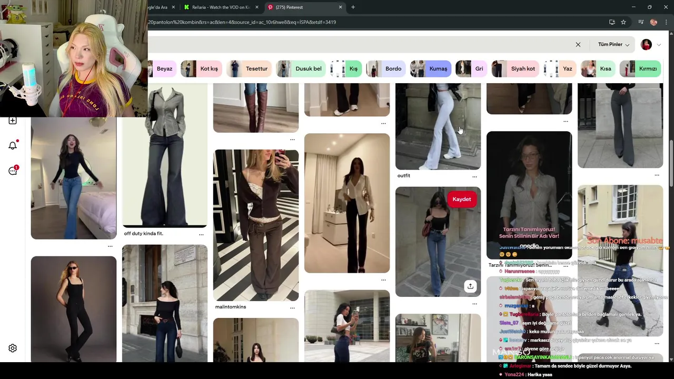Select the Siyah kot filter chip
This screenshot has height=379, width=674.
[515, 68]
